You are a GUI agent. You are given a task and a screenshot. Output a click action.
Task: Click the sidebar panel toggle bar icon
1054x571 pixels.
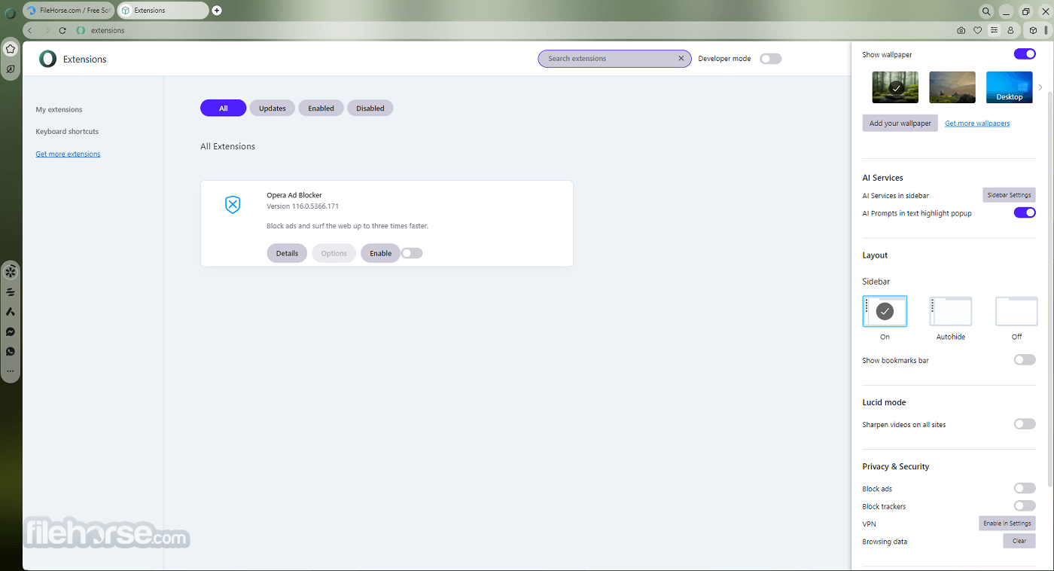1046,30
